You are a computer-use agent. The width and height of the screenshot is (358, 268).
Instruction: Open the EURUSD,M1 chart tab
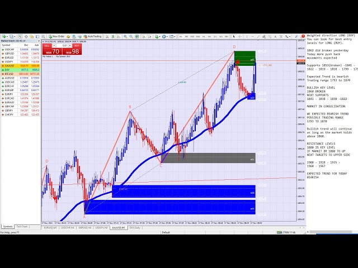(x=51, y=228)
